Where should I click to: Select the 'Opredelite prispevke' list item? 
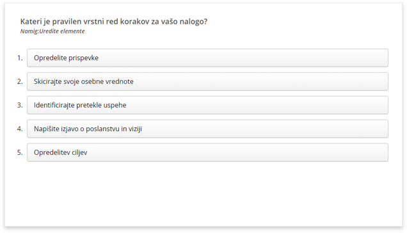pos(207,58)
